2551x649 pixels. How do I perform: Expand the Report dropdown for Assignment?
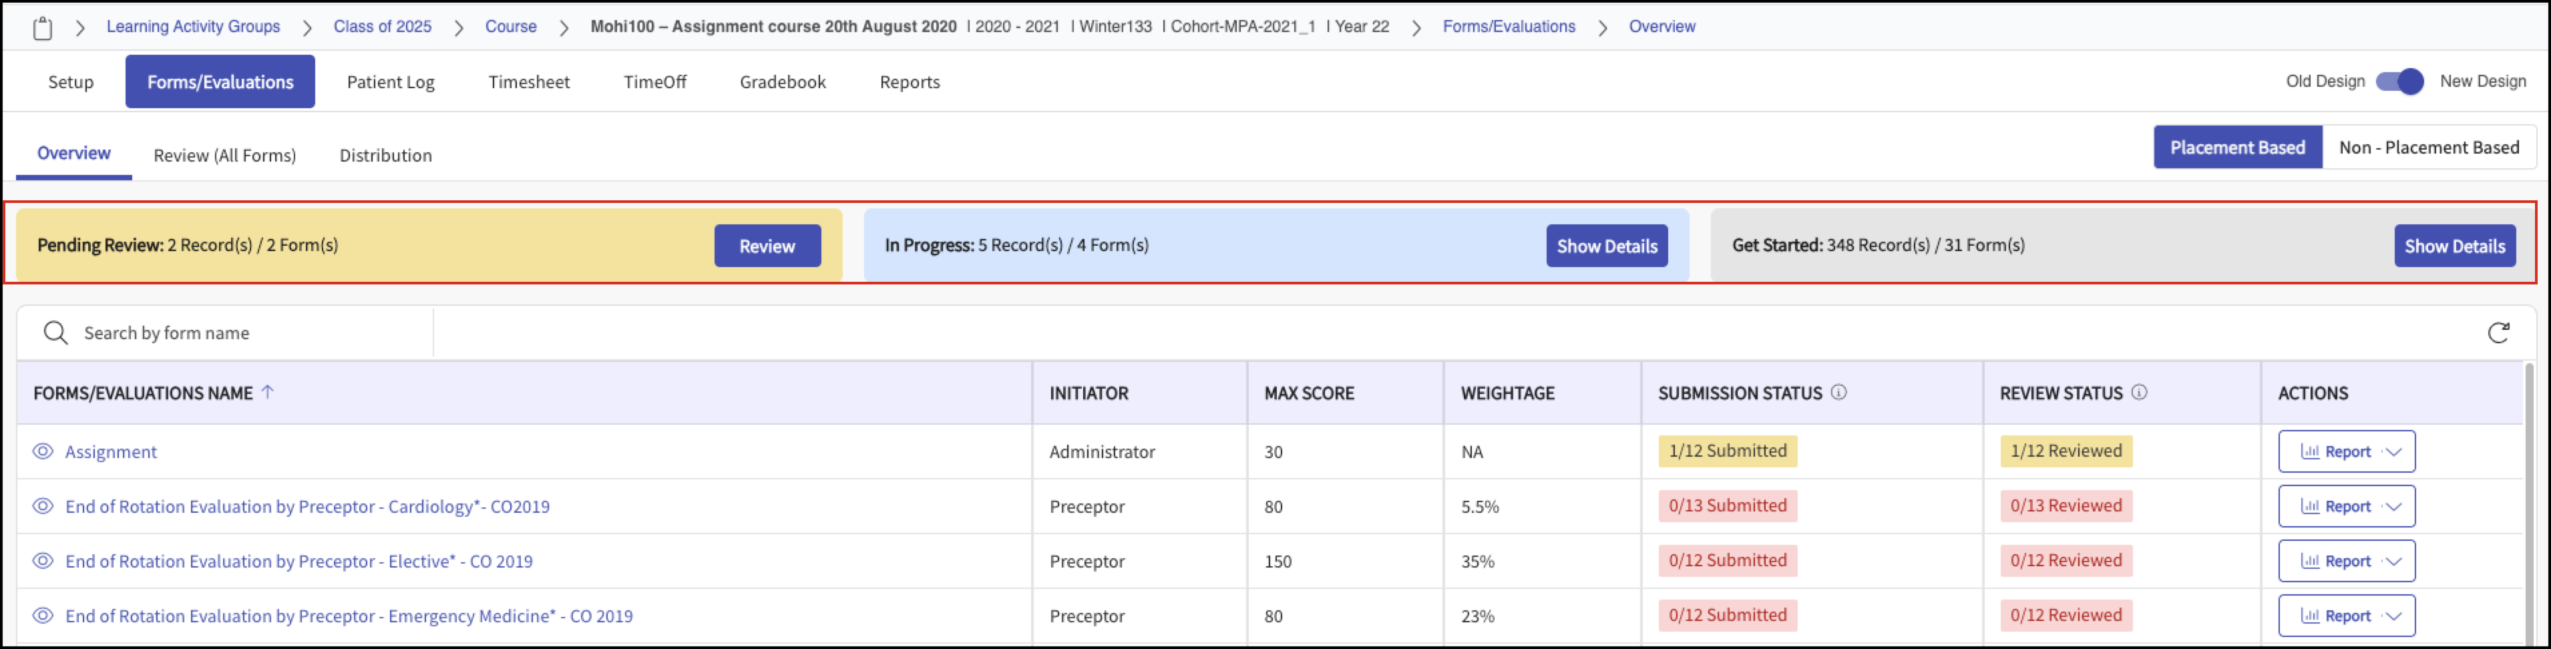[2346, 452]
